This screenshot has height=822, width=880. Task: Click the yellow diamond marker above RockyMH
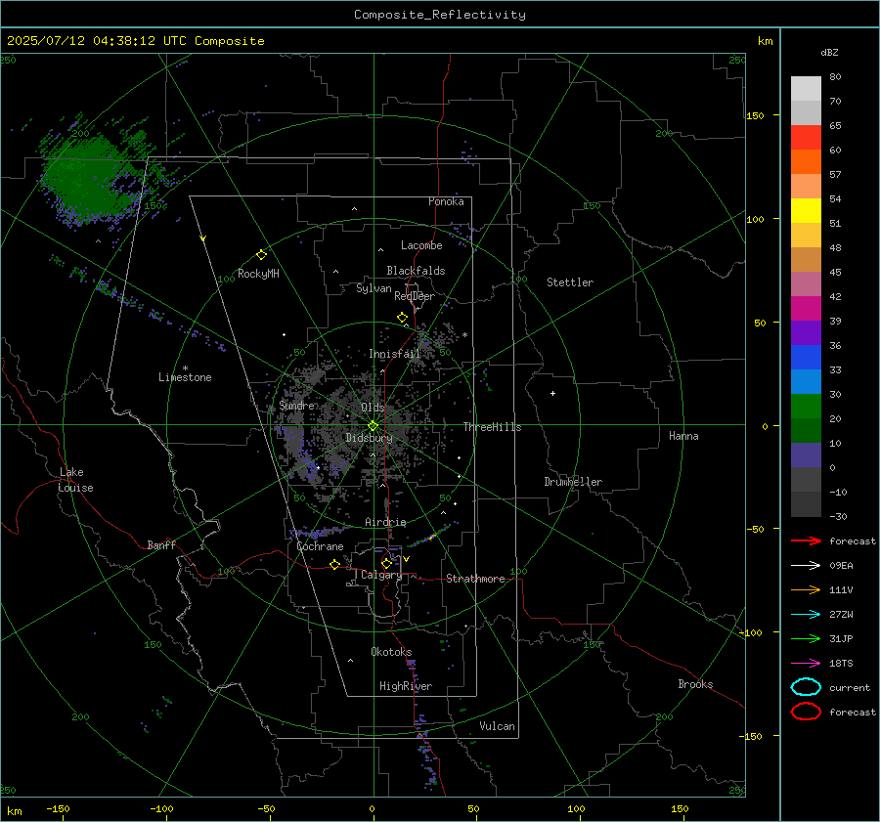(261, 255)
